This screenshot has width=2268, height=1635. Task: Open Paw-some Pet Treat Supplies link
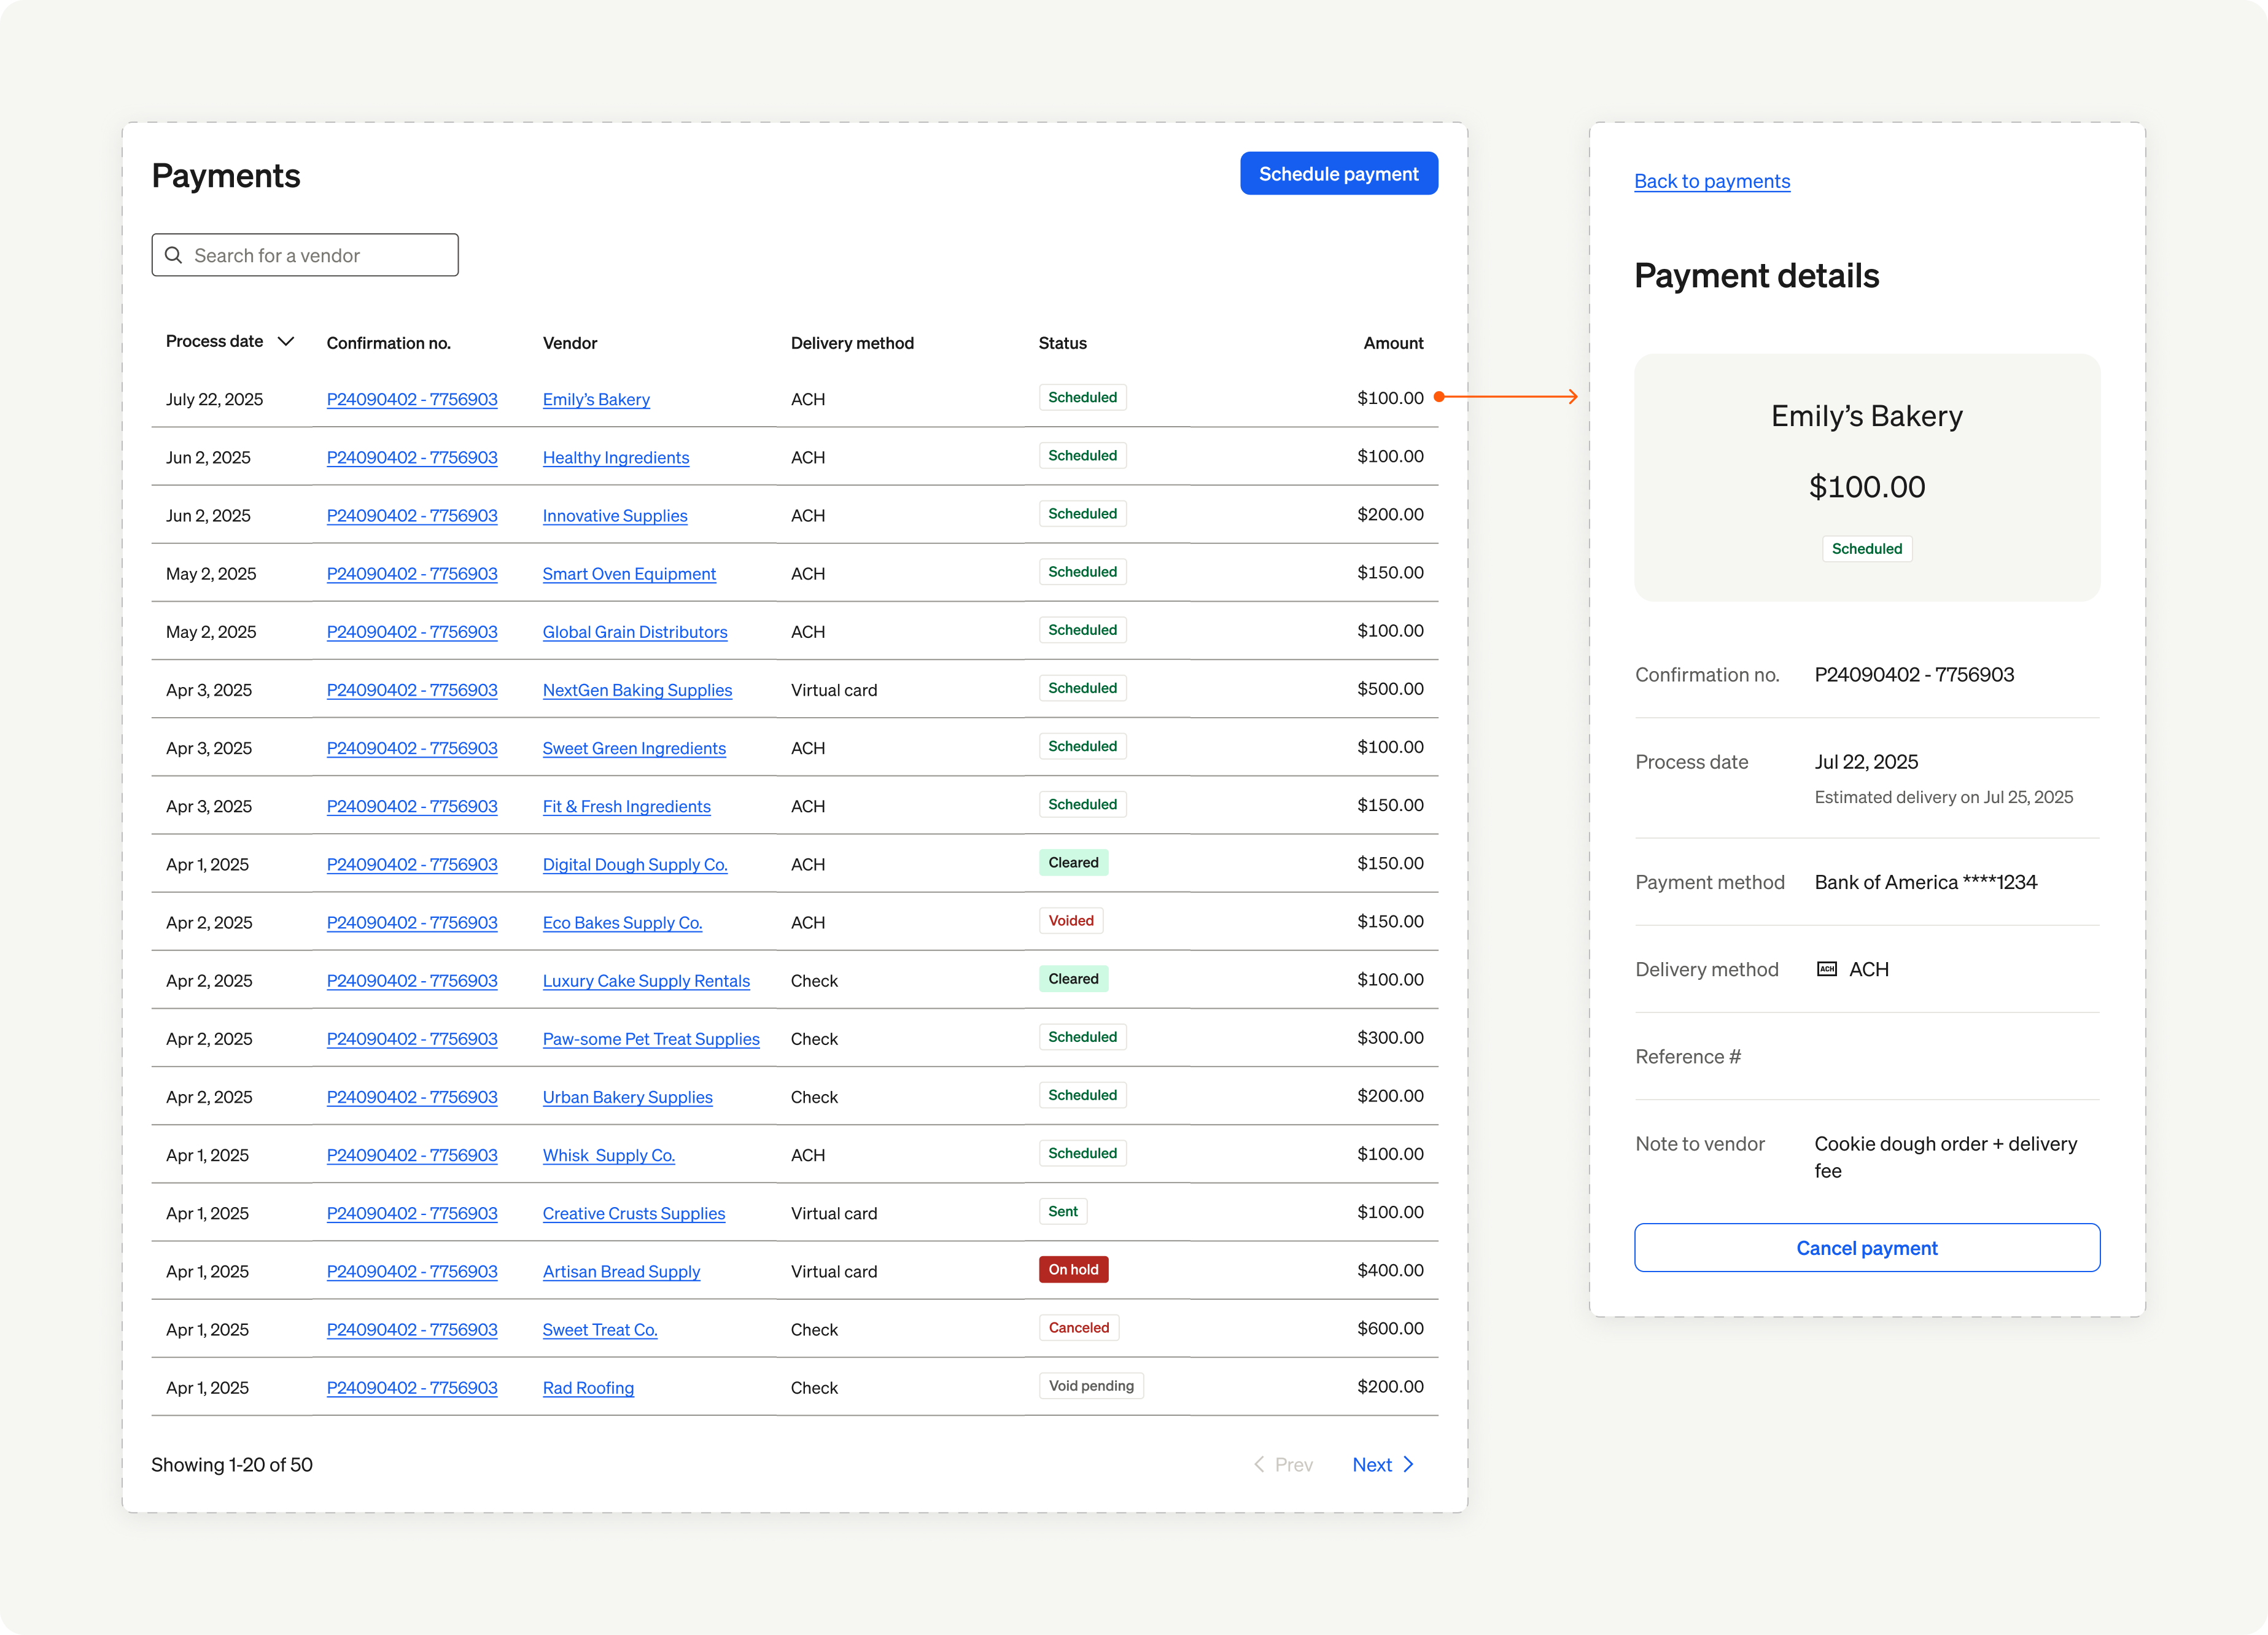pos(651,1038)
